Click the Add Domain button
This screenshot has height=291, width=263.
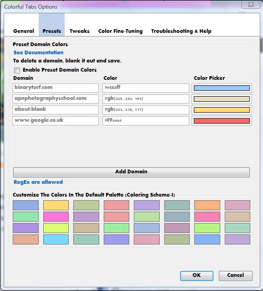tap(131, 172)
